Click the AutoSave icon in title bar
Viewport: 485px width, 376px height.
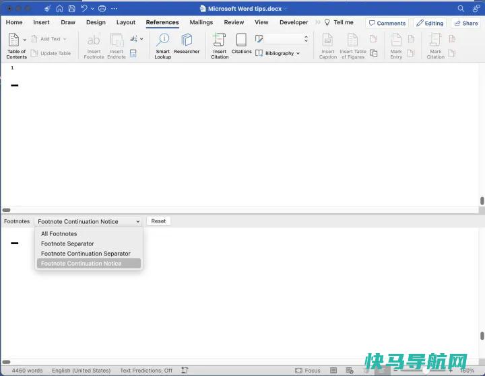click(x=47, y=9)
